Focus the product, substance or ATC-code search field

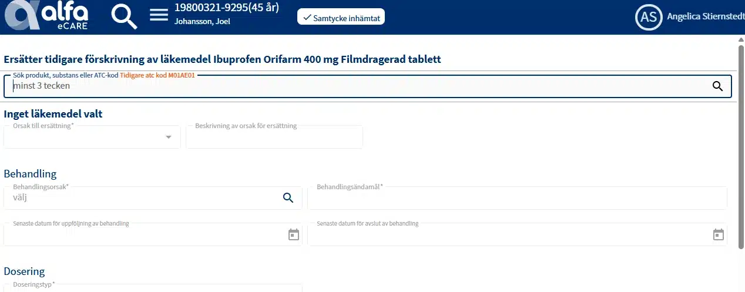pos(353,86)
